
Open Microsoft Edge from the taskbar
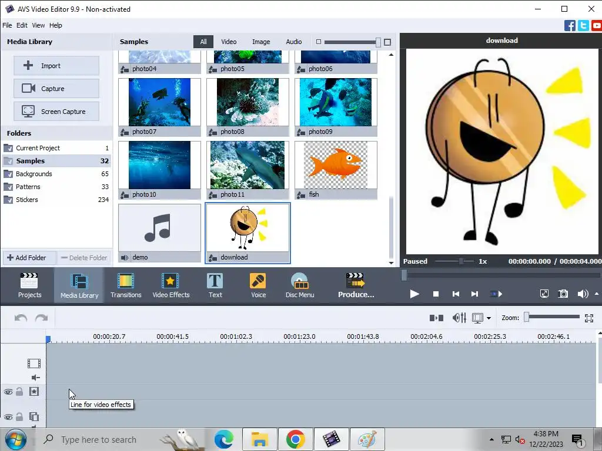tap(224, 439)
